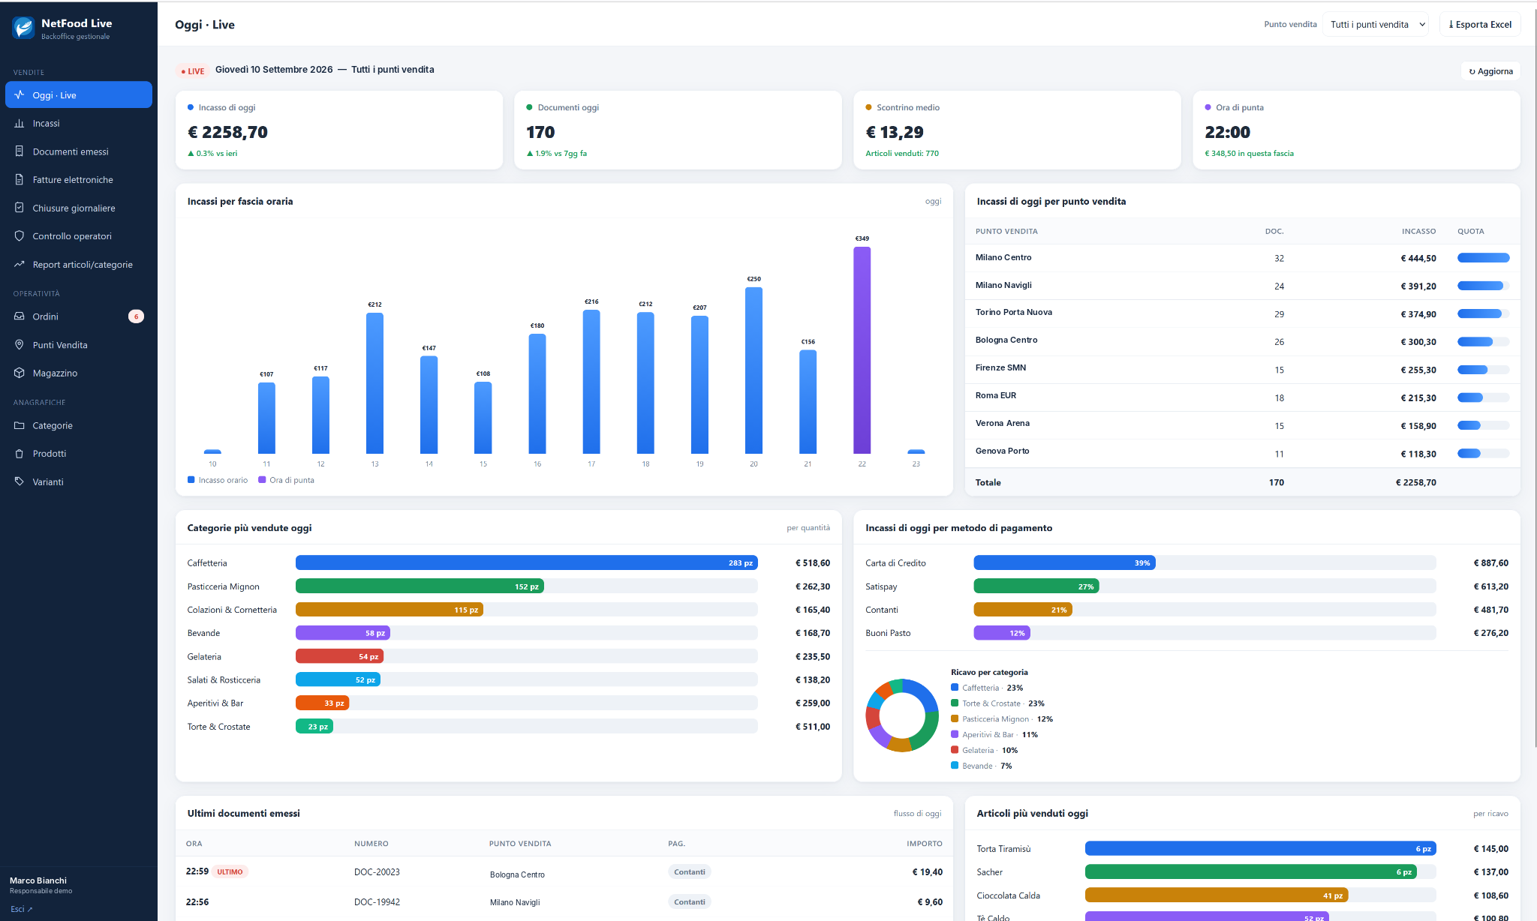Click the Ordini badge showing 6
The height and width of the screenshot is (921, 1537).
136,316
